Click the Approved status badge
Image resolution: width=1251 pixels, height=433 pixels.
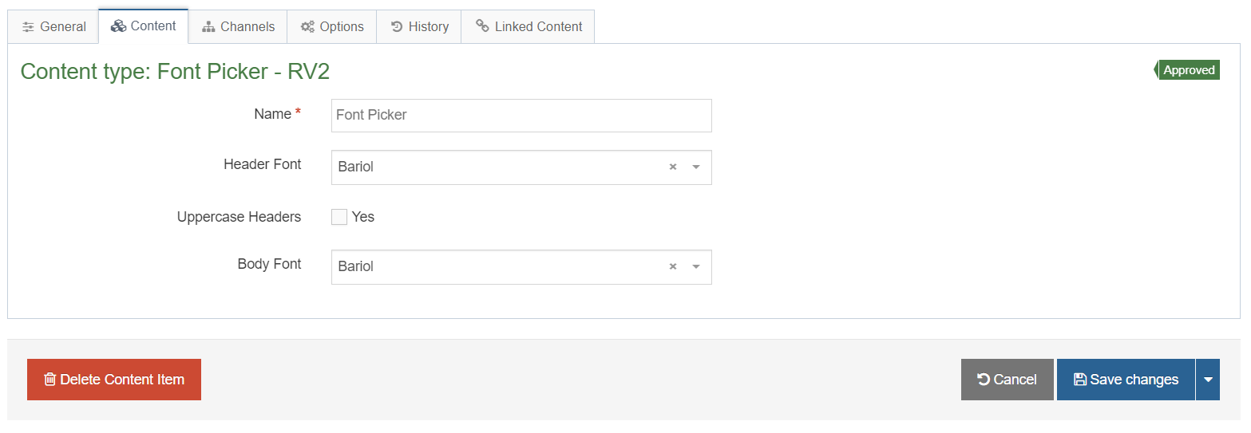pos(1188,70)
